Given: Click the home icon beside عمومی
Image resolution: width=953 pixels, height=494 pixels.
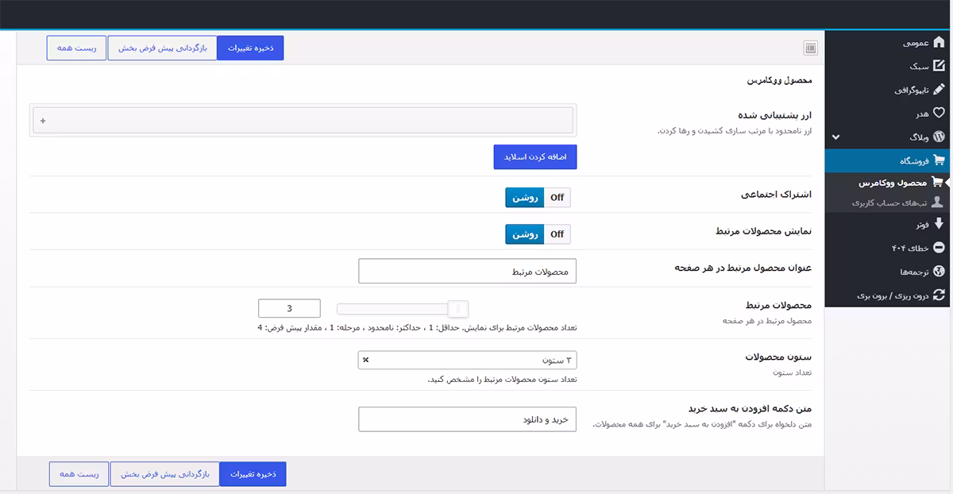Looking at the screenshot, I should pos(939,42).
